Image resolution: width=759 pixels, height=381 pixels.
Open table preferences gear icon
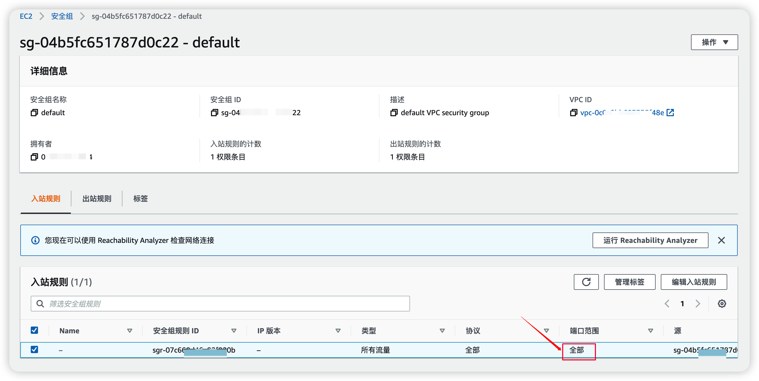(721, 303)
